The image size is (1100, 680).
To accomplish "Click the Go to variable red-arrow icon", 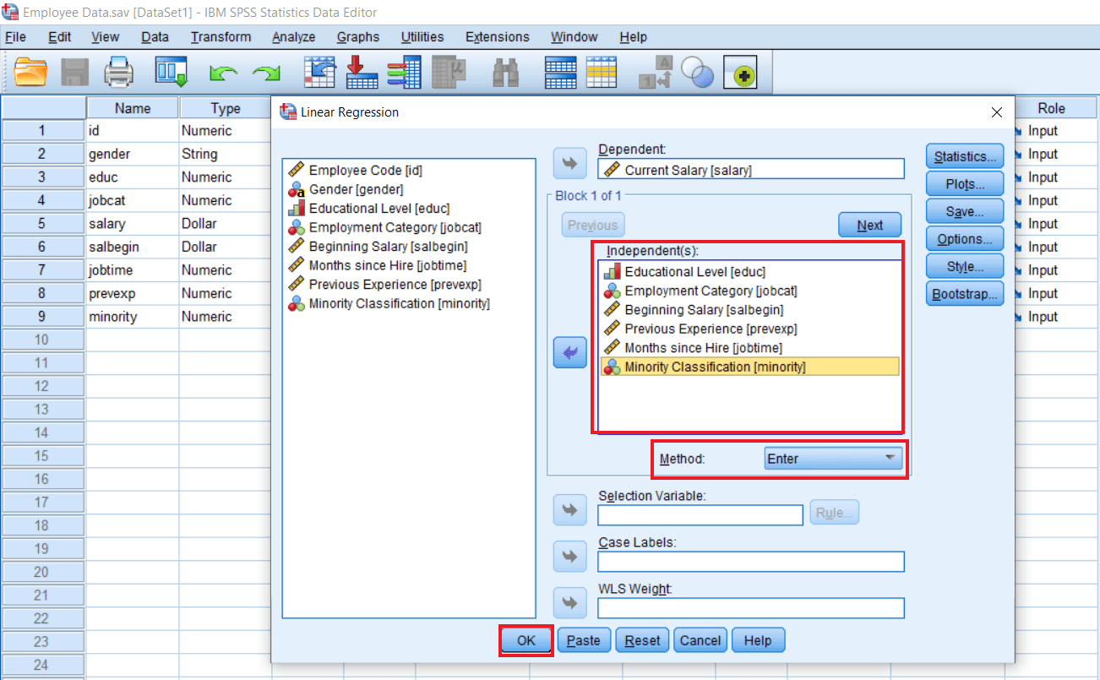I will pyautogui.click(x=362, y=72).
